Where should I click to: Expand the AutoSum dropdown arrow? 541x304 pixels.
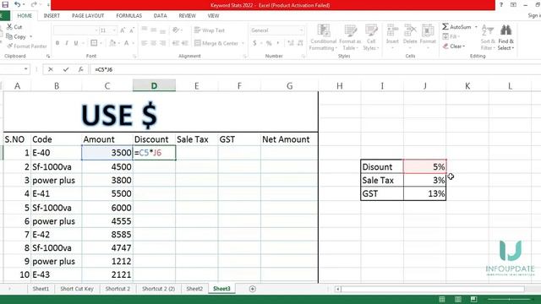(476, 27)
